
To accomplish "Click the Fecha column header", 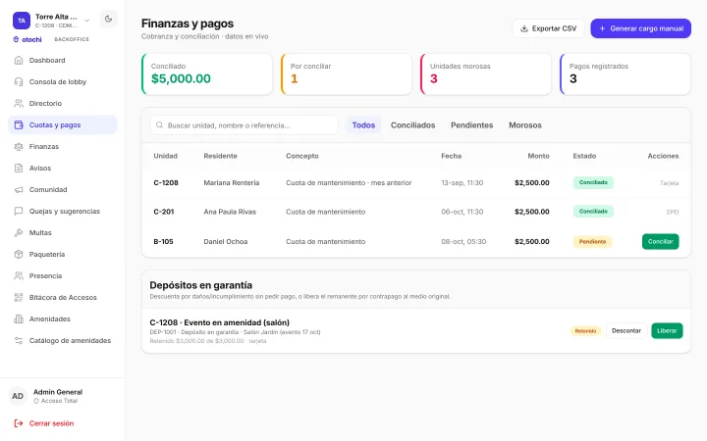I will click(x=451, y=156).
